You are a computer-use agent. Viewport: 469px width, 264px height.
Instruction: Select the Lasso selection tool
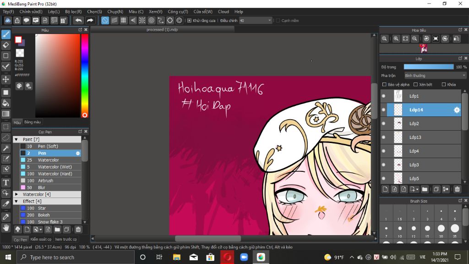click(x=5, y=137)
